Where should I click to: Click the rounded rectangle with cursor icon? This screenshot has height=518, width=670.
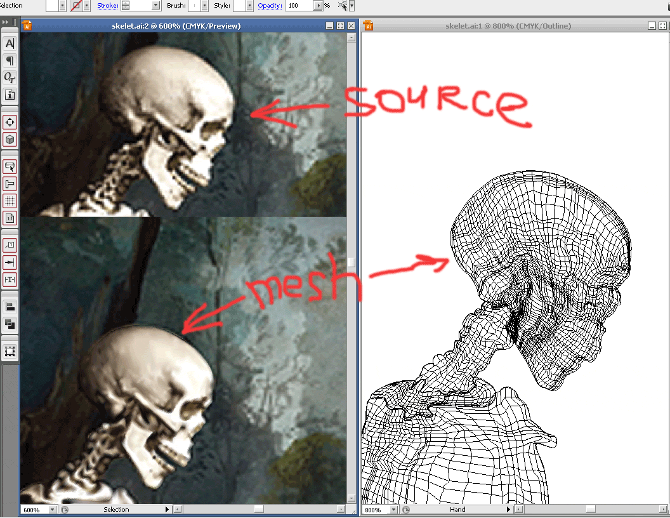click(x=10, y=167)
